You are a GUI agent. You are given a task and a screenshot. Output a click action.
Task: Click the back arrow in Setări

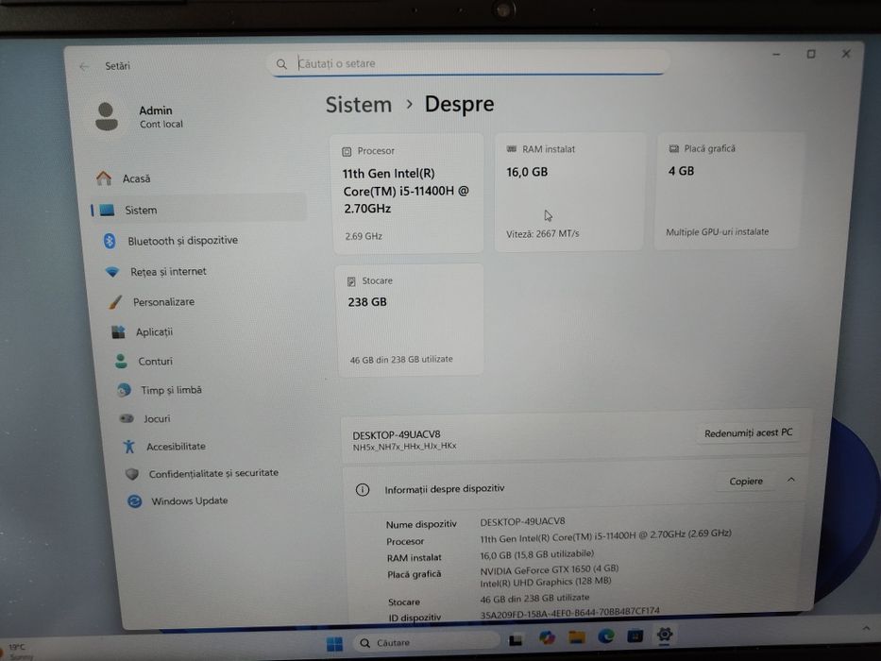click(x=84, y=67)
